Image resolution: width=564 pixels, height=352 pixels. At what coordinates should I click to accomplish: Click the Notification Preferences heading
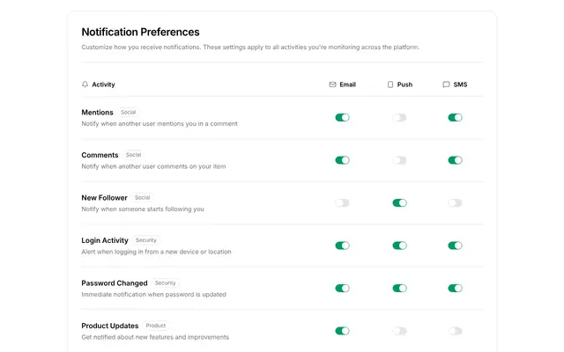[x=140, y=32]
